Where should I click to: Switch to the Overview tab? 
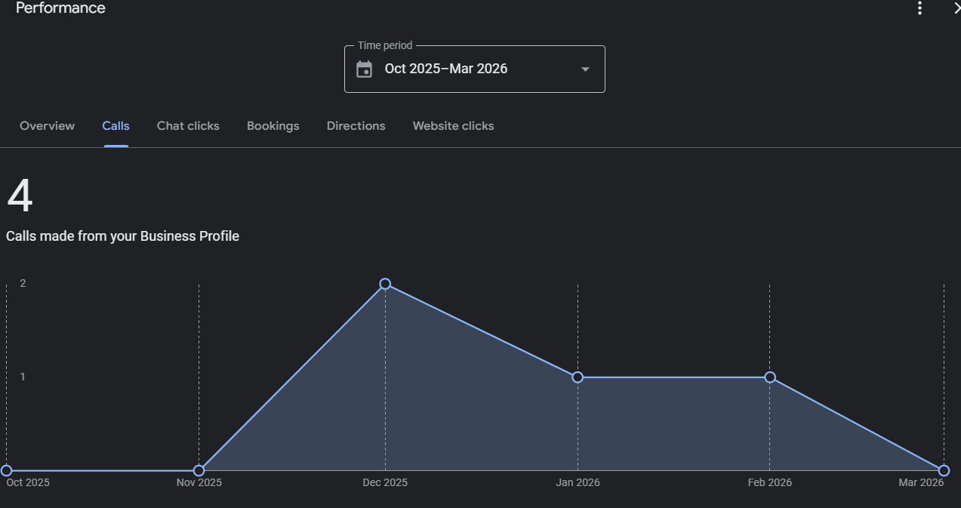(47, 126)
